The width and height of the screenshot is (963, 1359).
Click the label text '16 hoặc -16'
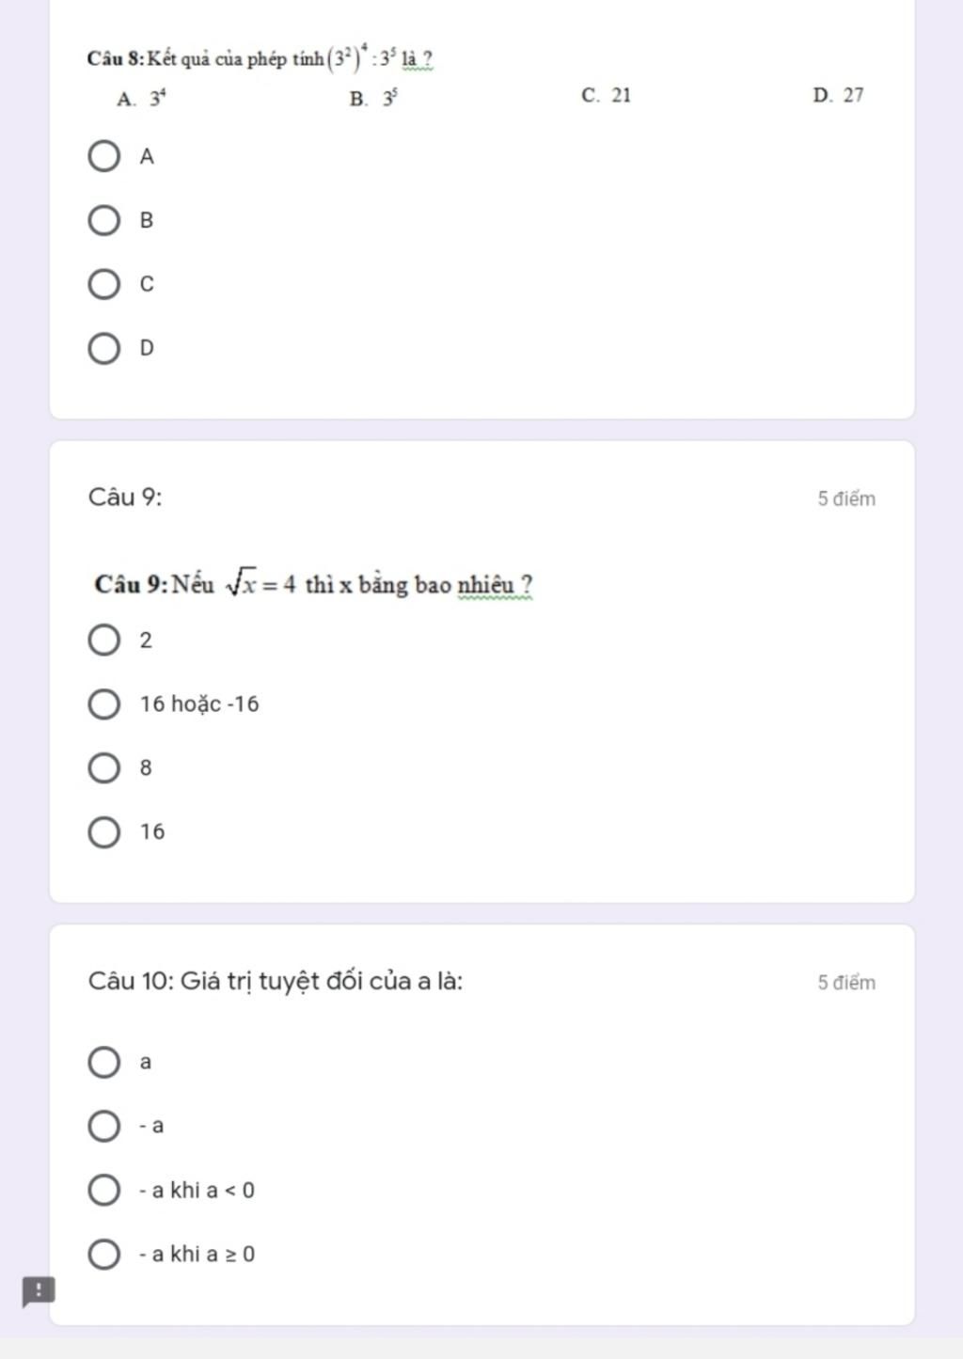click(x=199, y=704)
